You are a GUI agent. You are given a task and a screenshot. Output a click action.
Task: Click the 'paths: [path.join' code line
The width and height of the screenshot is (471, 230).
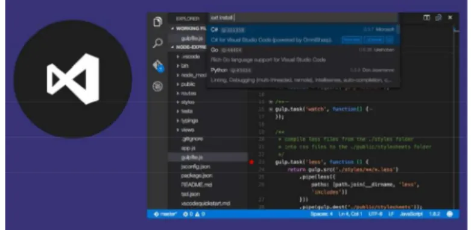tap(365, 185)
